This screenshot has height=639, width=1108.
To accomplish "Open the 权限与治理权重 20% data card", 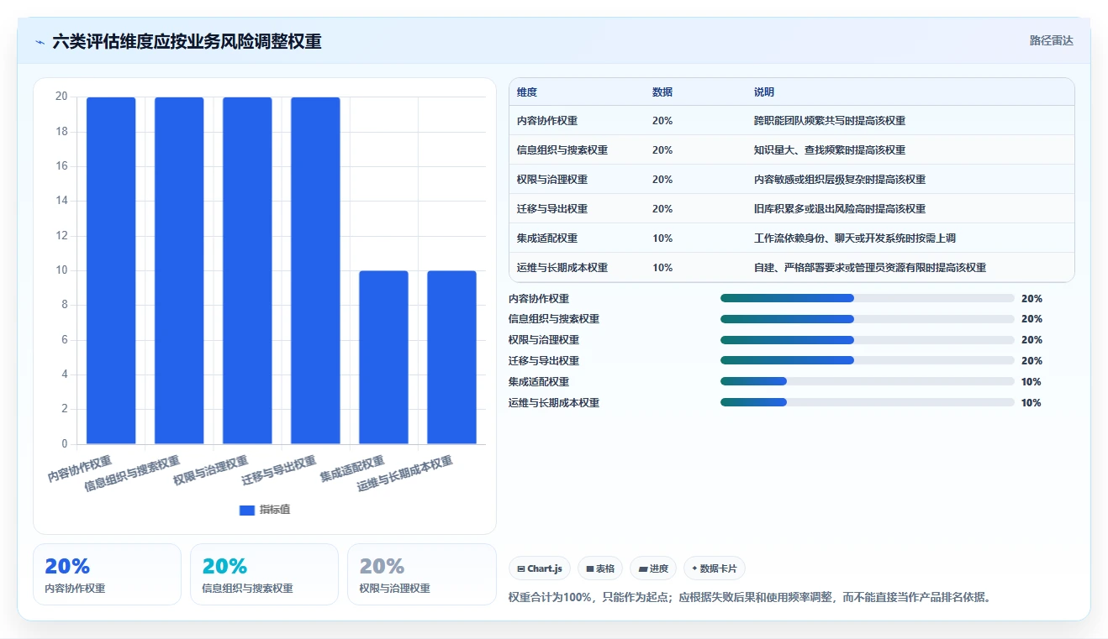I will point(422,574).
